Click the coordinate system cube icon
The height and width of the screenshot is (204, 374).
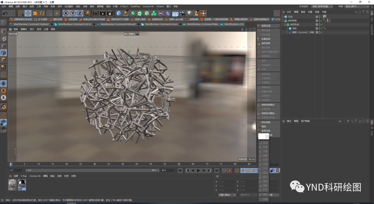(x=87, y=13)
